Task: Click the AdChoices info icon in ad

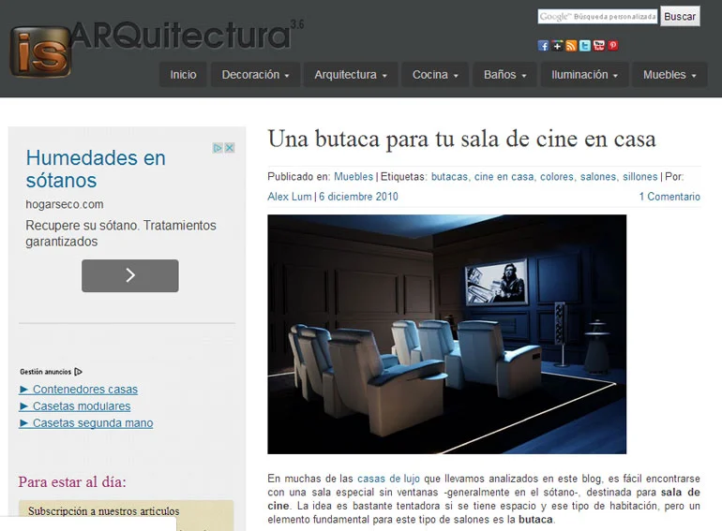Action: (x=218, y=148)
